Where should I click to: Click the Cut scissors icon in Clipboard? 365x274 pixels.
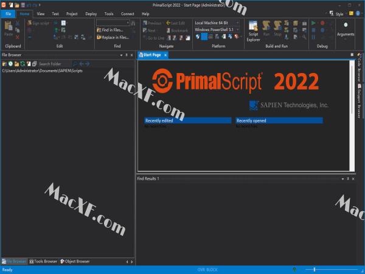tap(18, 23)
